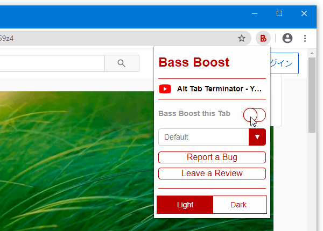Screen dimensions: 323x231
Task: Select the Light theme tab
Action: click(185, 205)
